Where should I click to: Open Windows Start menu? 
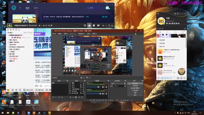click(3, 113)
